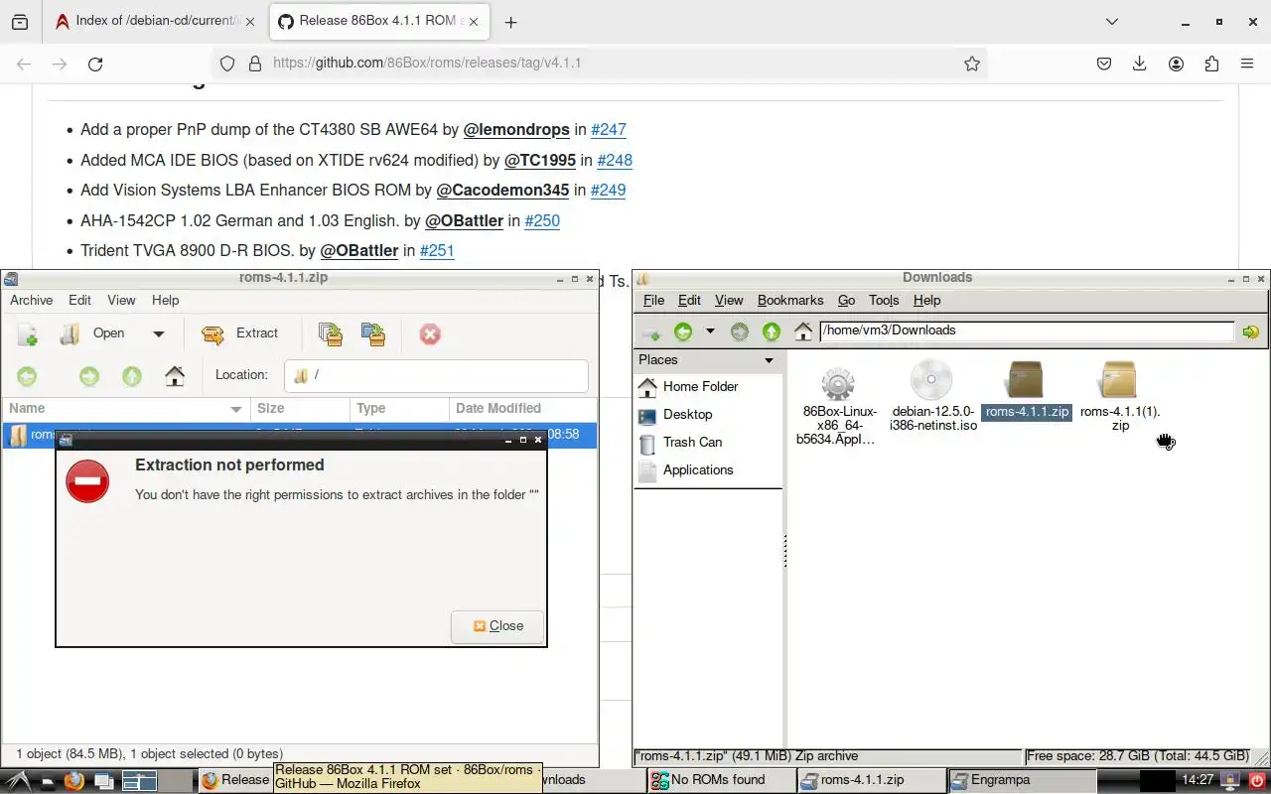Bookmark this page with the star icon
This screenshot has height=794, width=1271.
coord(972,64)
